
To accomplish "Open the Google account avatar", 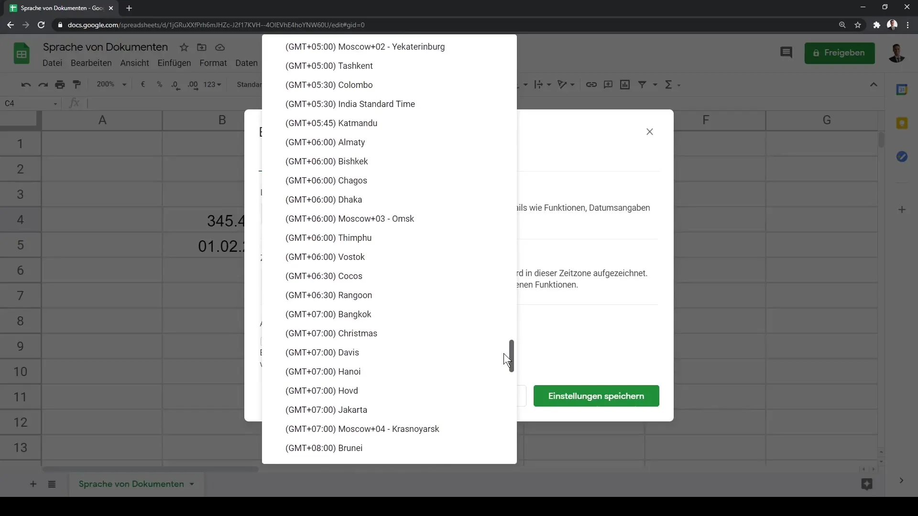I will [x=896, y=53].
